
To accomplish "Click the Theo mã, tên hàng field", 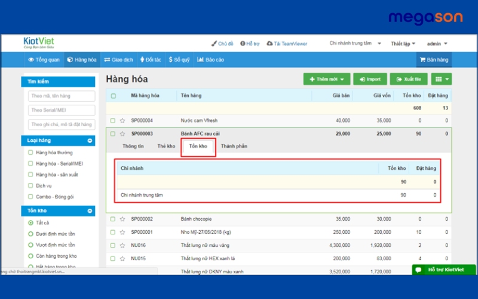I will pos(61,96).
